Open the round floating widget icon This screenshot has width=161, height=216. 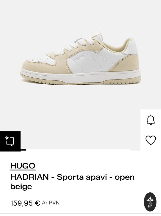(x=150, y=202)
